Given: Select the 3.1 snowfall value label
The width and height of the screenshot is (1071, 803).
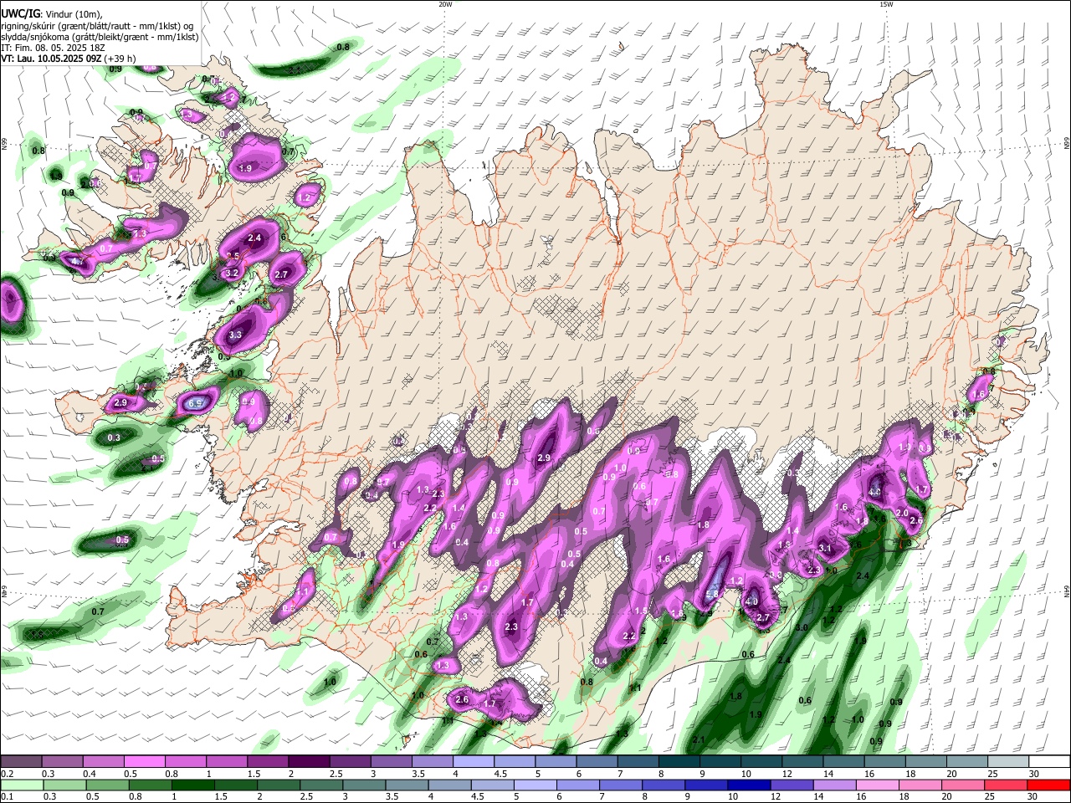Looking at the screenshot, I should pos(825,548).
